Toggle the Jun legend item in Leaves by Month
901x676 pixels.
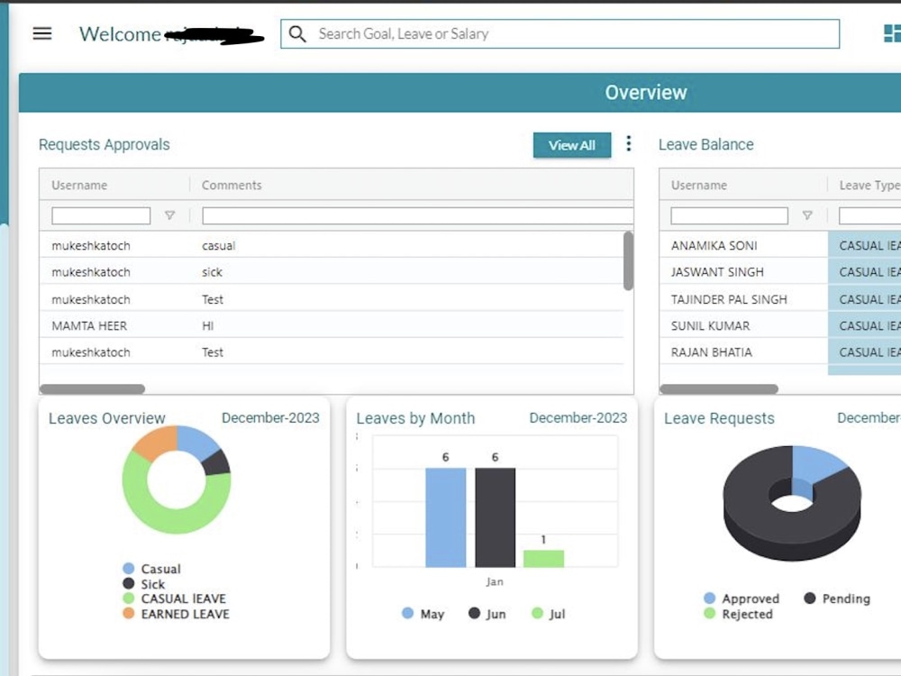point(487,613)
